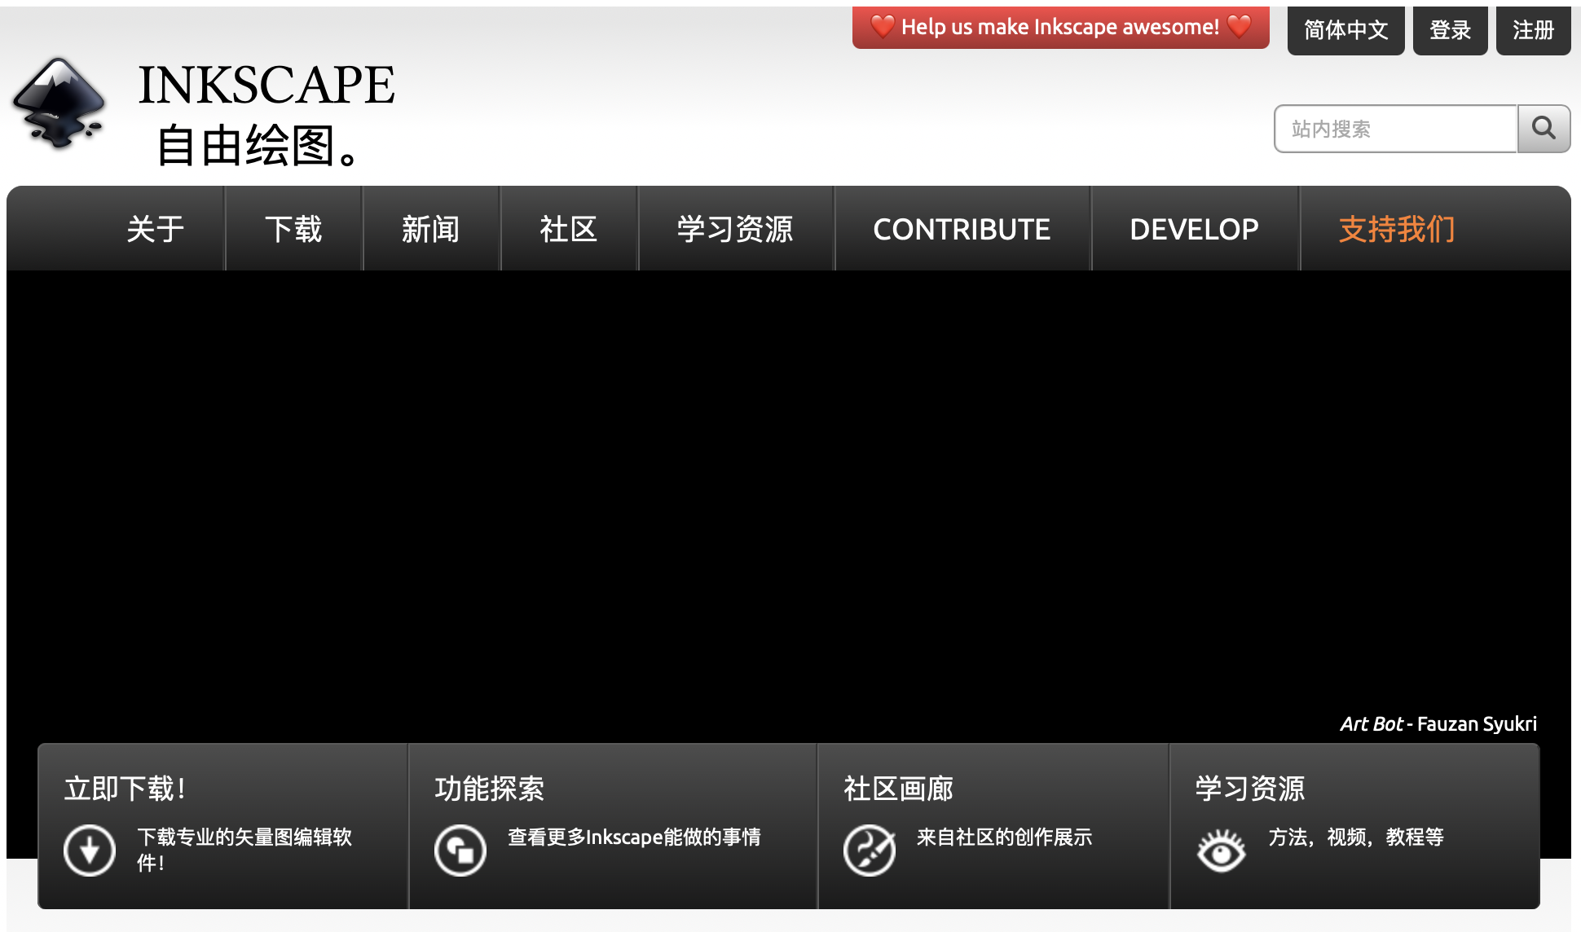Click Help us make Inkscape awesome banner
This screenshot has width=1581, height=932.
(1060, 27)
